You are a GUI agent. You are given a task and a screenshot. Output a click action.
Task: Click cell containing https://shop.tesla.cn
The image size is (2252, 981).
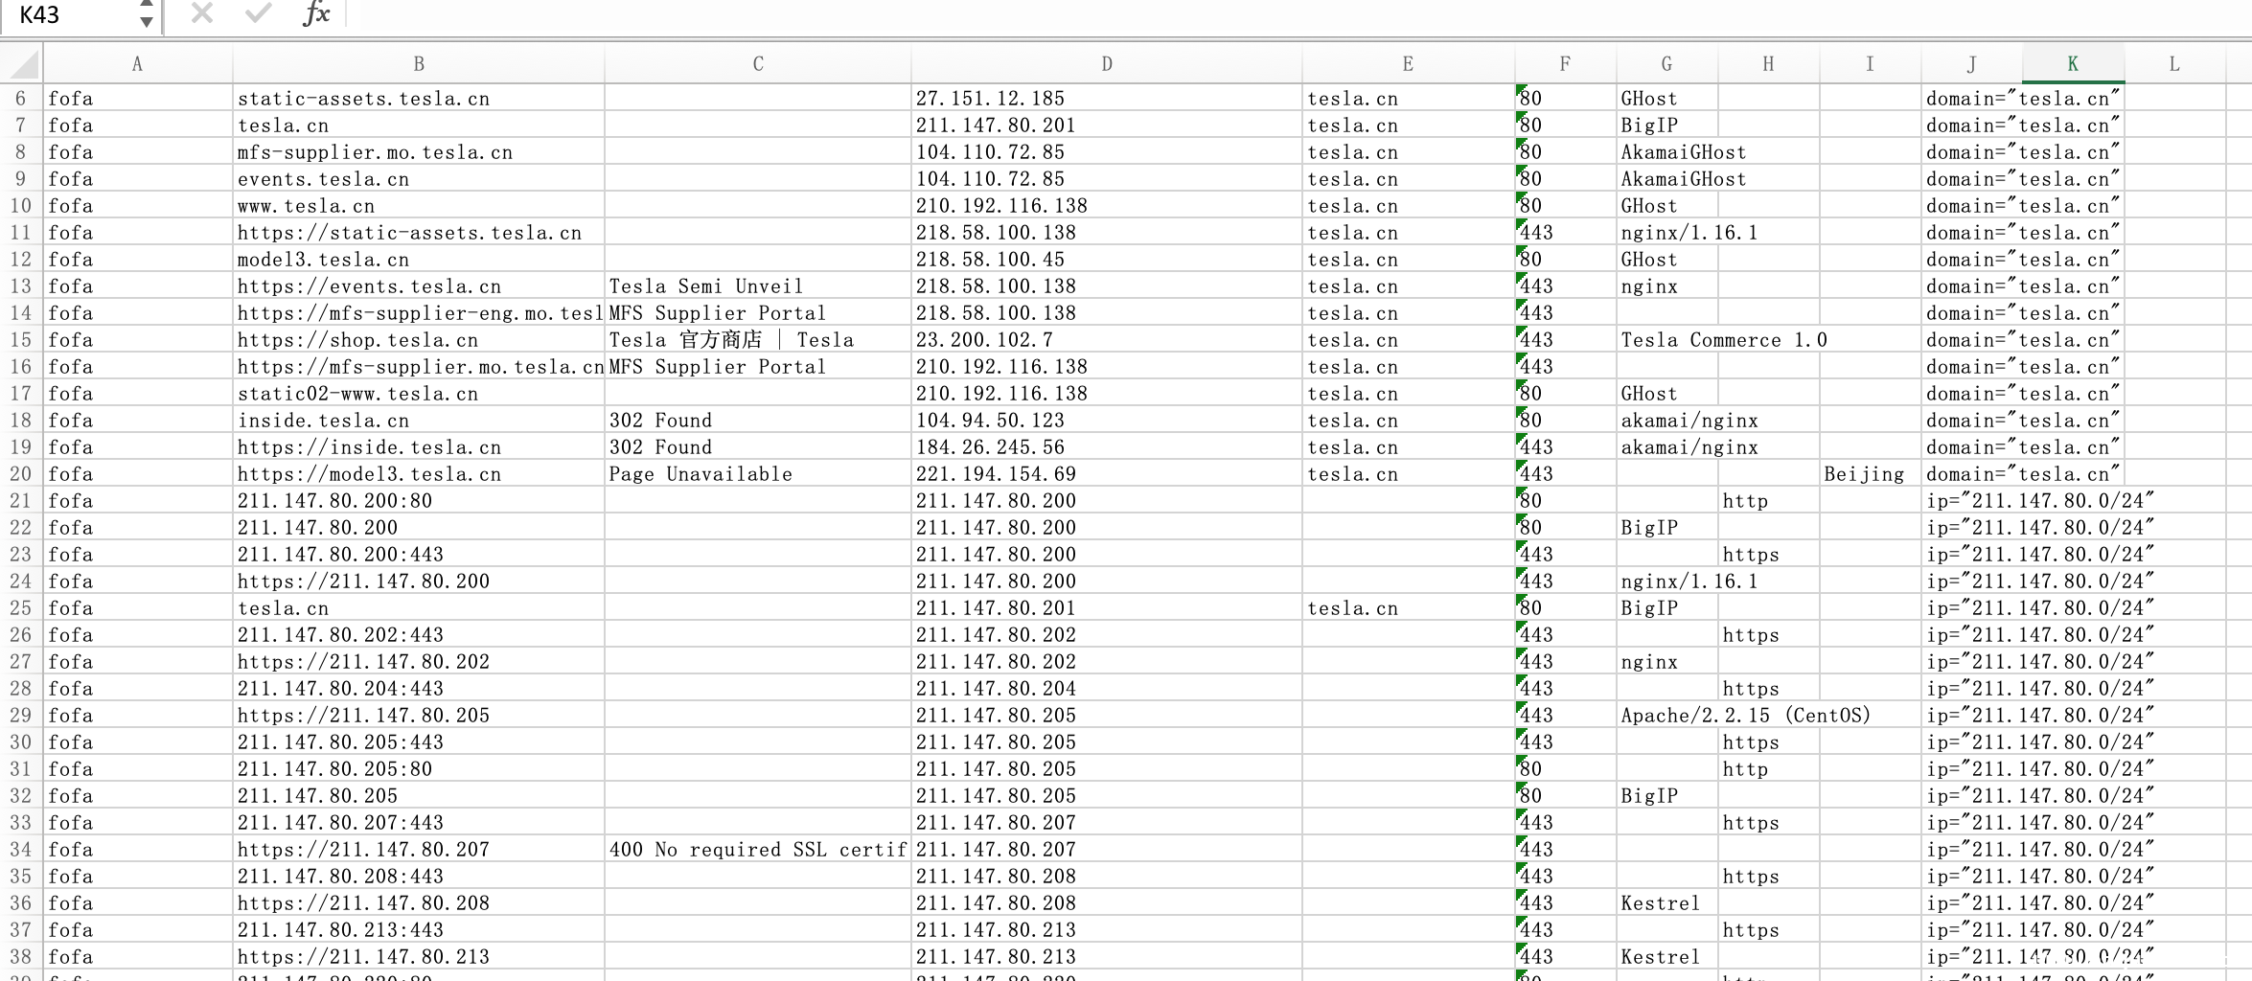point(418,340)
